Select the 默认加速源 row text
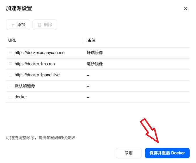The width and height of the screenshot is (196, 163). click(25, 86)
